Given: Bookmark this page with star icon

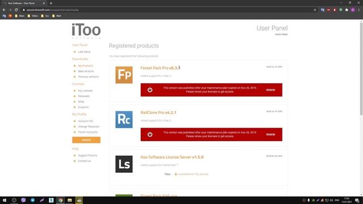Looking at the screenshot, I should tap(315, 10).
